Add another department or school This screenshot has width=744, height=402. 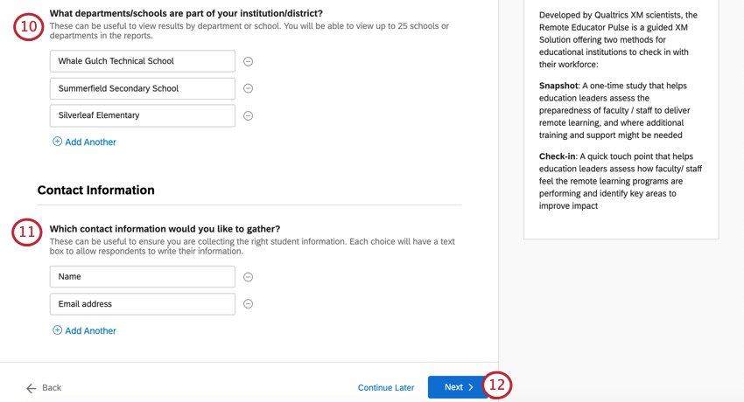tap(90, 142)
